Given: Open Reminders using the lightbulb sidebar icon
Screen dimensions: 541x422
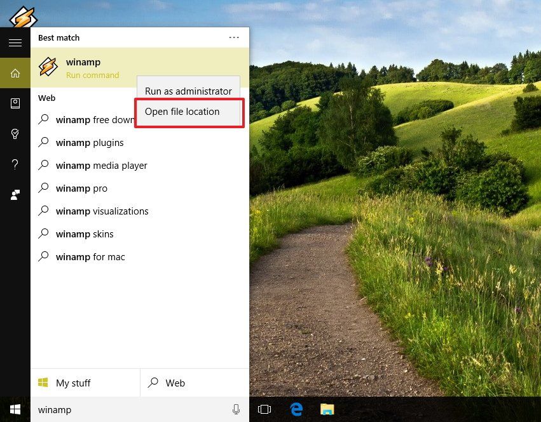Looking at the screenshot, I should pos(15,134).
